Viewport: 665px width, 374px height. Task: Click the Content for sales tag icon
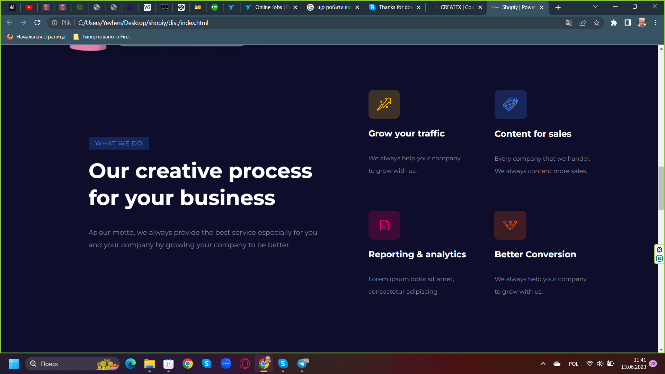tap(511, 105)
